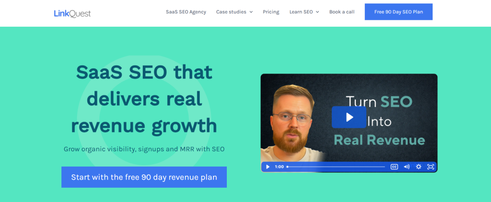Mute the video using the speaker icon
The height and width of the screenshot is (202, 491).
(x=407, y=167)
